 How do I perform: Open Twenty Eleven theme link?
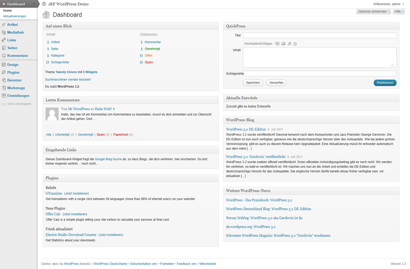(66, 72)
